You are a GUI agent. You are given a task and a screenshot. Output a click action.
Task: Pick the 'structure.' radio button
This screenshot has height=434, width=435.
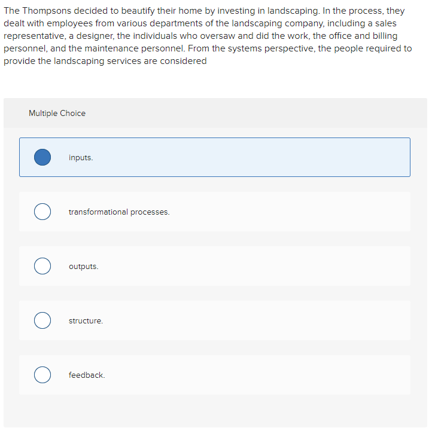(42, 321)
